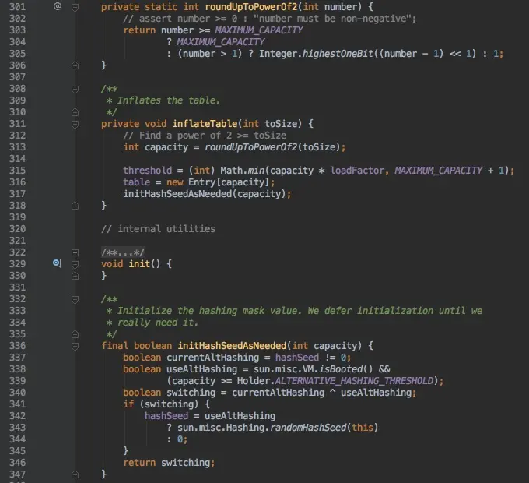
Task: Click 'ALTERNATIVE_HASHING_THRESHOLD' constant on line 339
Action: pos(354,381)
